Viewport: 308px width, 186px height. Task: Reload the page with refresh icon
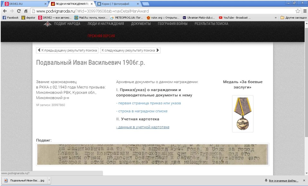19,11
